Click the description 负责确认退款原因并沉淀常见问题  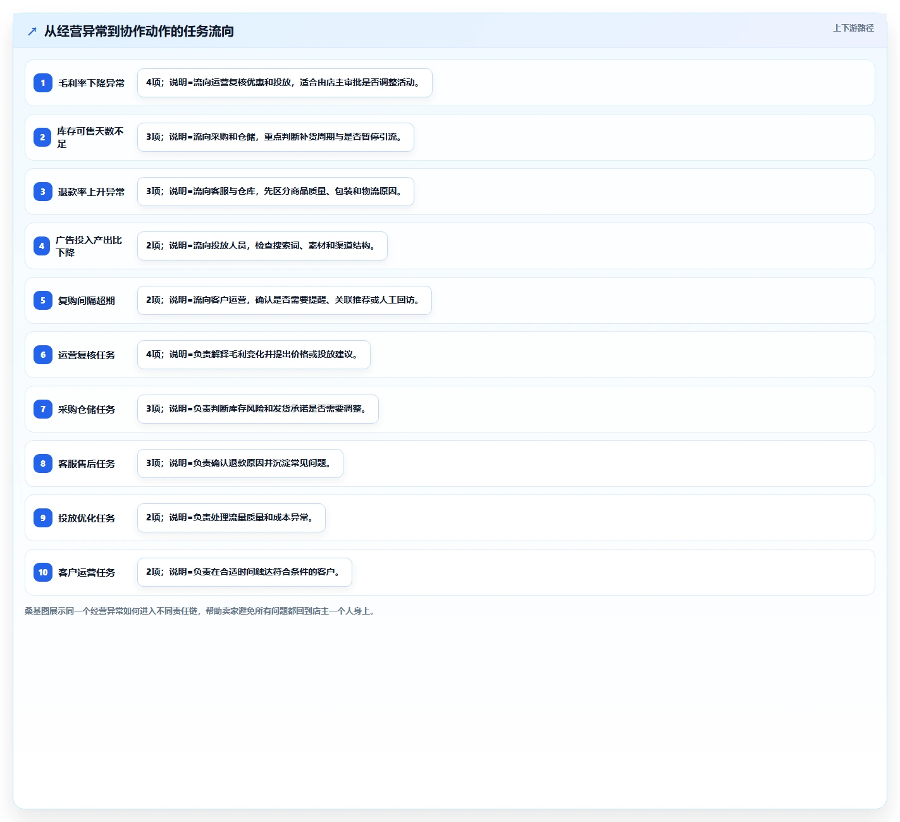tap(240, 463)
